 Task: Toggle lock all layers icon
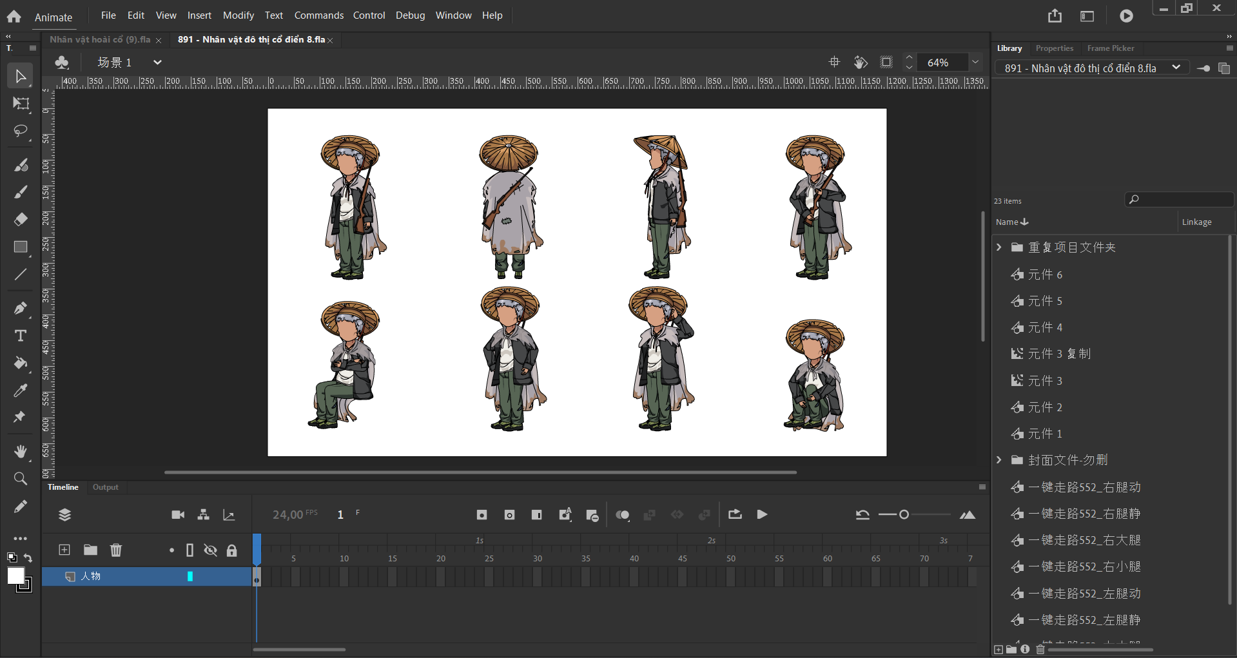click(x=231, y=550)
